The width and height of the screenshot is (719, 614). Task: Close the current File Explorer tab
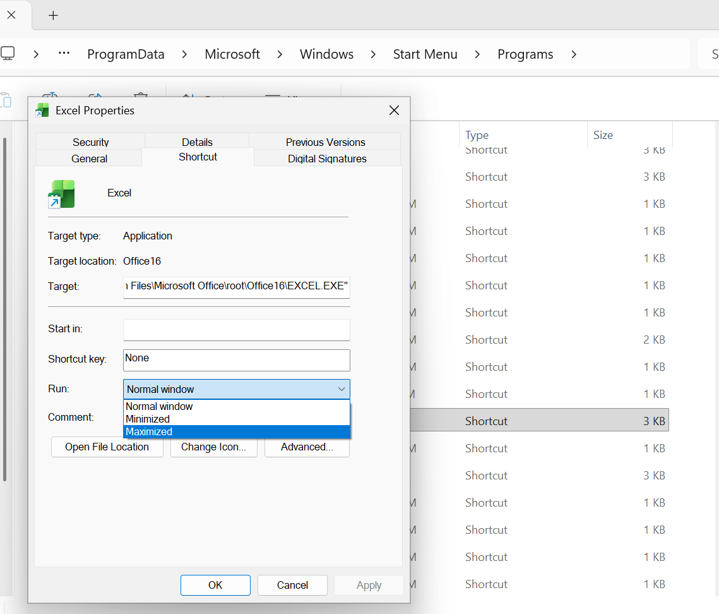[11, 15]
